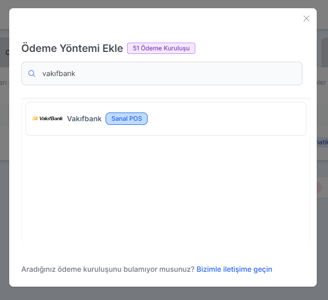Click the VakıfBank logo image
The image size is (328, 300).
pos(48,119)
